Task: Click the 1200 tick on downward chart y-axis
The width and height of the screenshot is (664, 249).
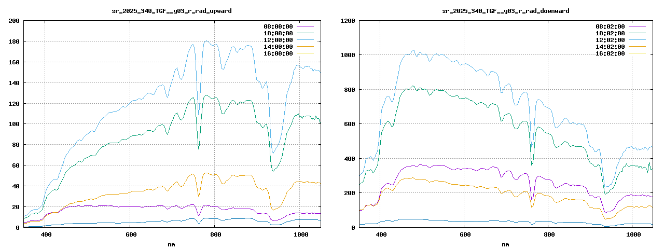Action: (x=348, y=21)
